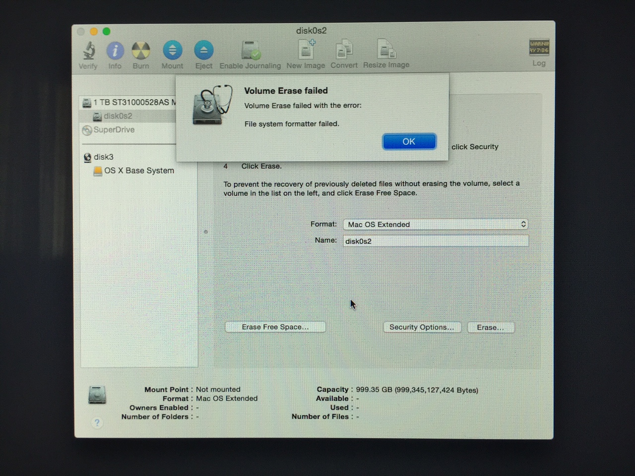This screenshot has width=635, height=476.
Task: Click the Erase Free Space button
Action: tap(275, 327)
